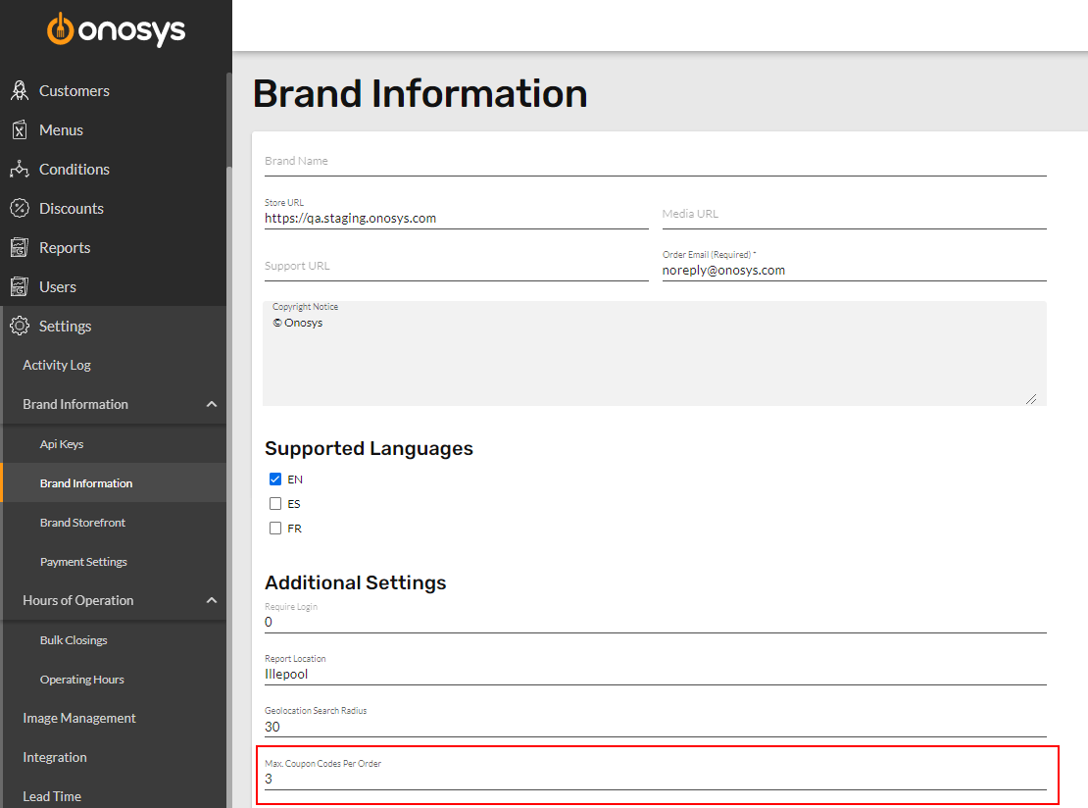Navigate to Brand Storefront
1088x808 pixels.
82,523
